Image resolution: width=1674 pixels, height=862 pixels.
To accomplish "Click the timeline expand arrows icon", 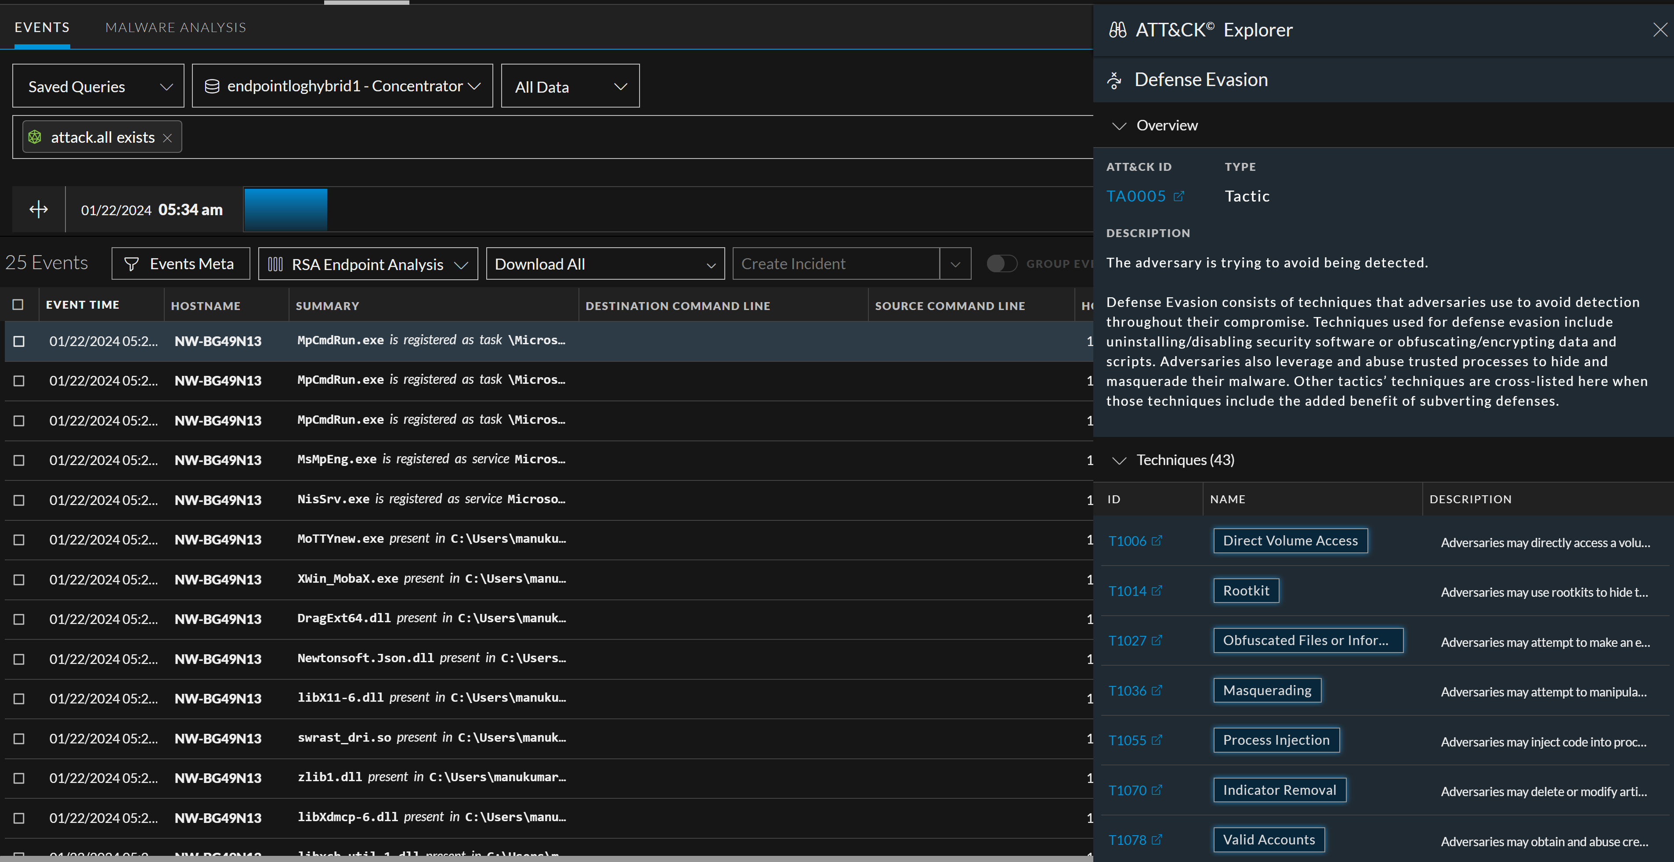I will (x=39, y=209).
